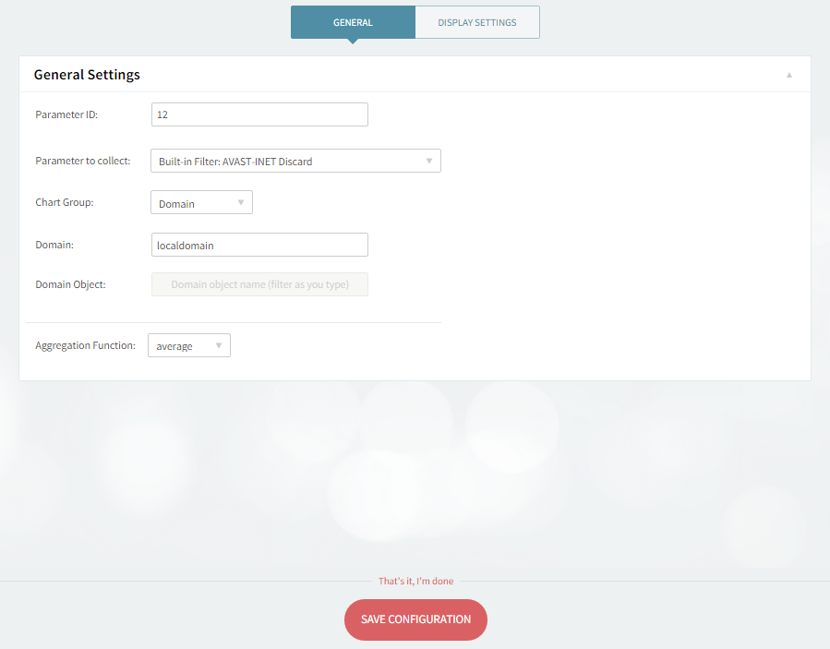Click the "Chart Group:" label
Screen dimensions: 830x649
coord(65,202)
